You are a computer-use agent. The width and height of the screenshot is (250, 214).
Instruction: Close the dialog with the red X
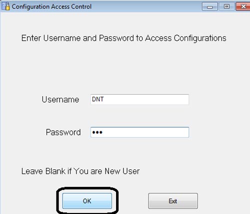[x=243, y=7]
